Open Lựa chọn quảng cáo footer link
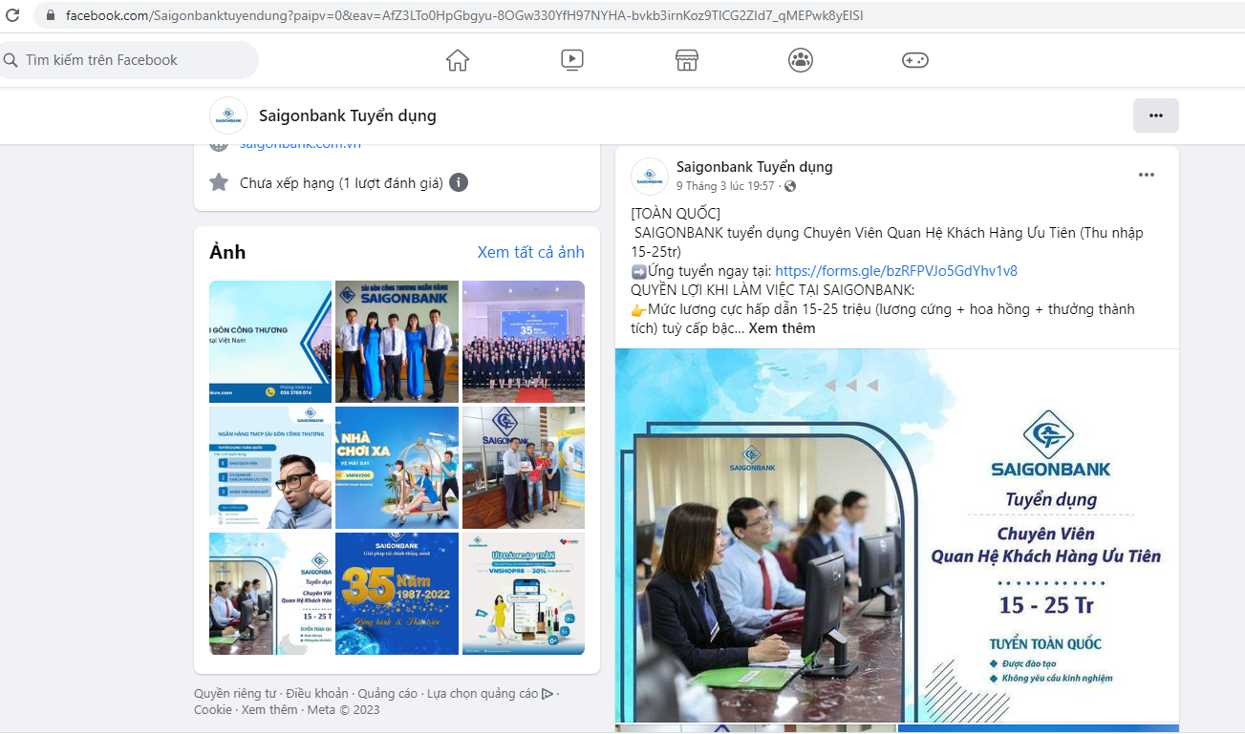 coord(490,694)
